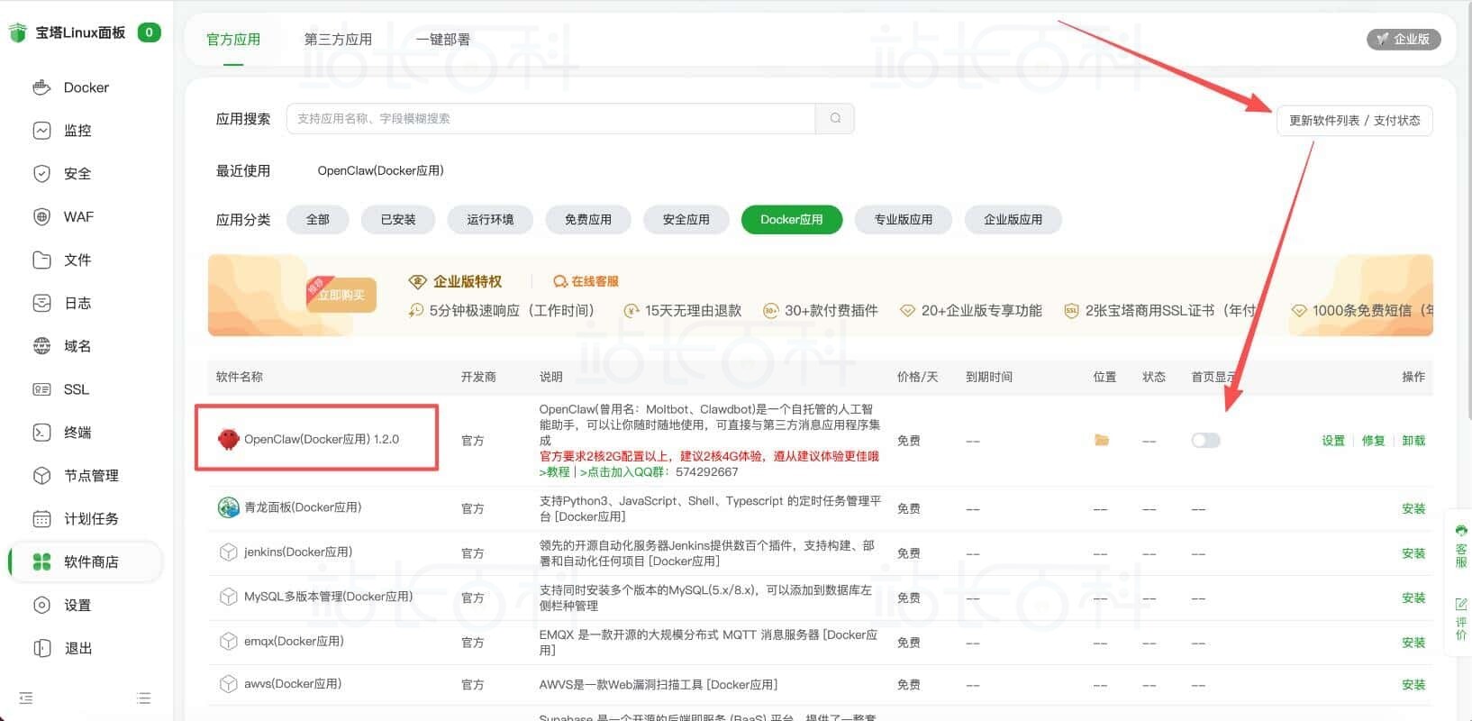Click the Docker whale icon in the sidebar
Image resolution: width=1472 pixels, height=721 pixels.
[41, 87]
